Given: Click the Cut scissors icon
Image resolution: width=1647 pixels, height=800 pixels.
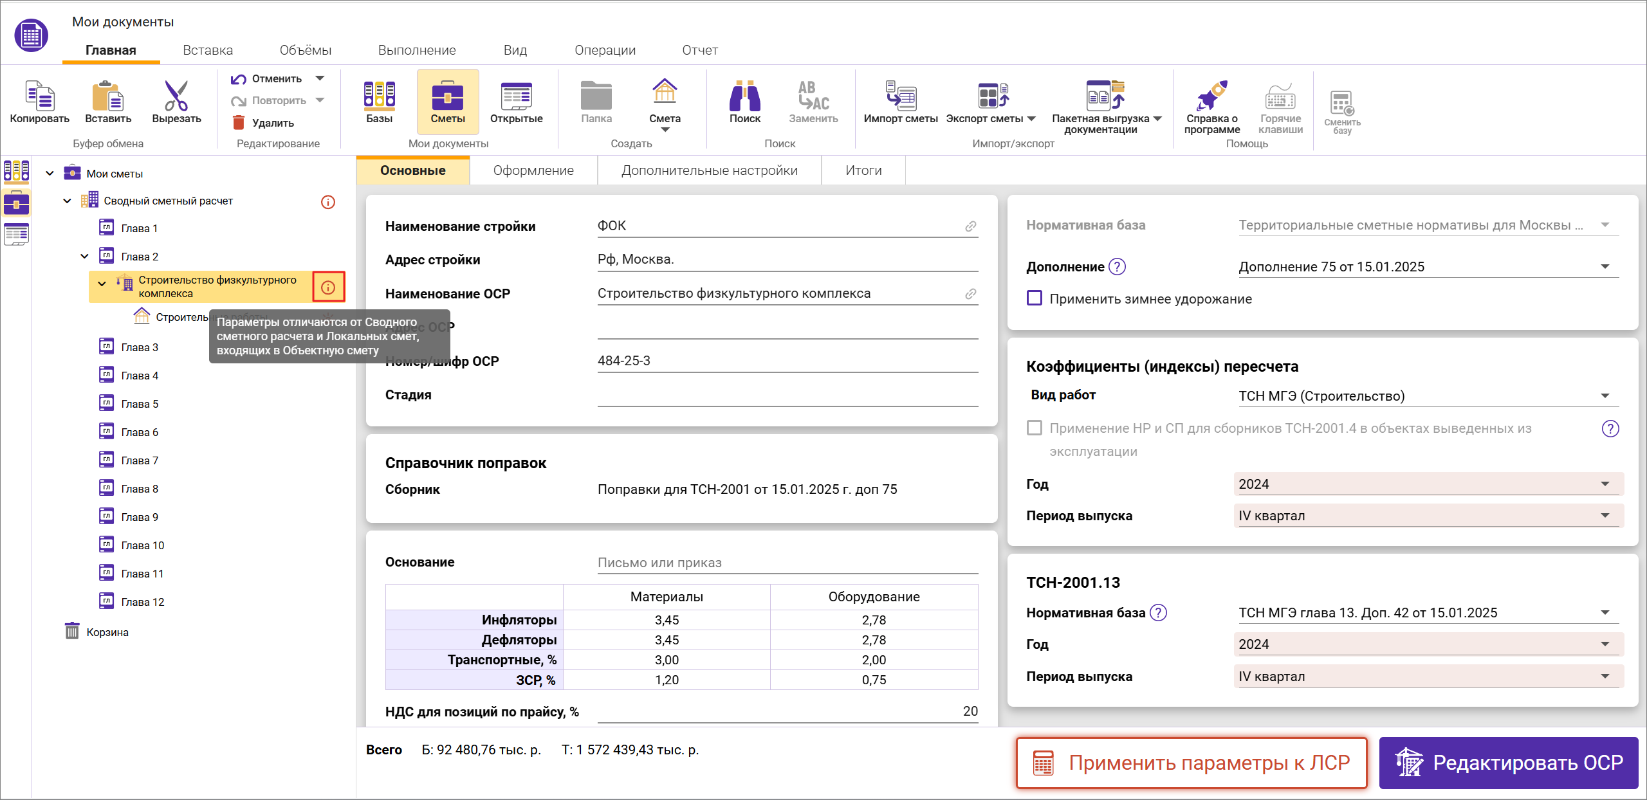Looking at the screenshot, I should point(176,96).
